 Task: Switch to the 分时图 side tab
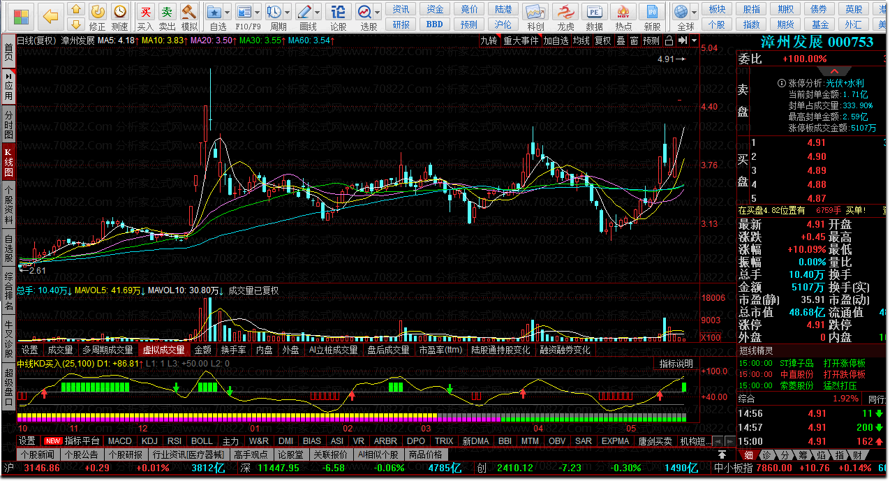pyautogui.click(x=8, y=124)
